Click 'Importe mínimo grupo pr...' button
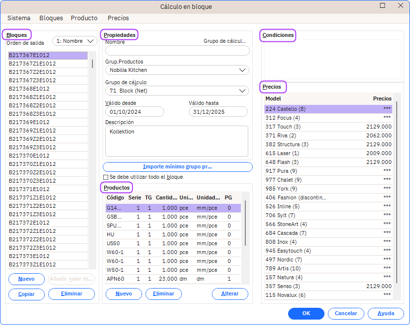The width and height of the screenshot is (410, 325). [x=177, y=167]
